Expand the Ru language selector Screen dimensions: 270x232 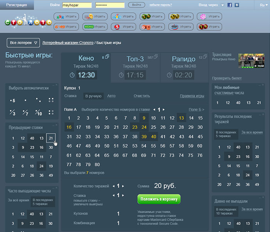(263, 5)
